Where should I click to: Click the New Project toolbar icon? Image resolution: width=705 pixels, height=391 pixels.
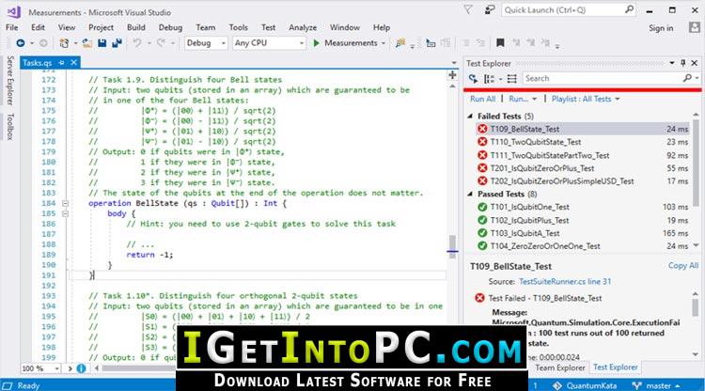(x=64, y=43)
